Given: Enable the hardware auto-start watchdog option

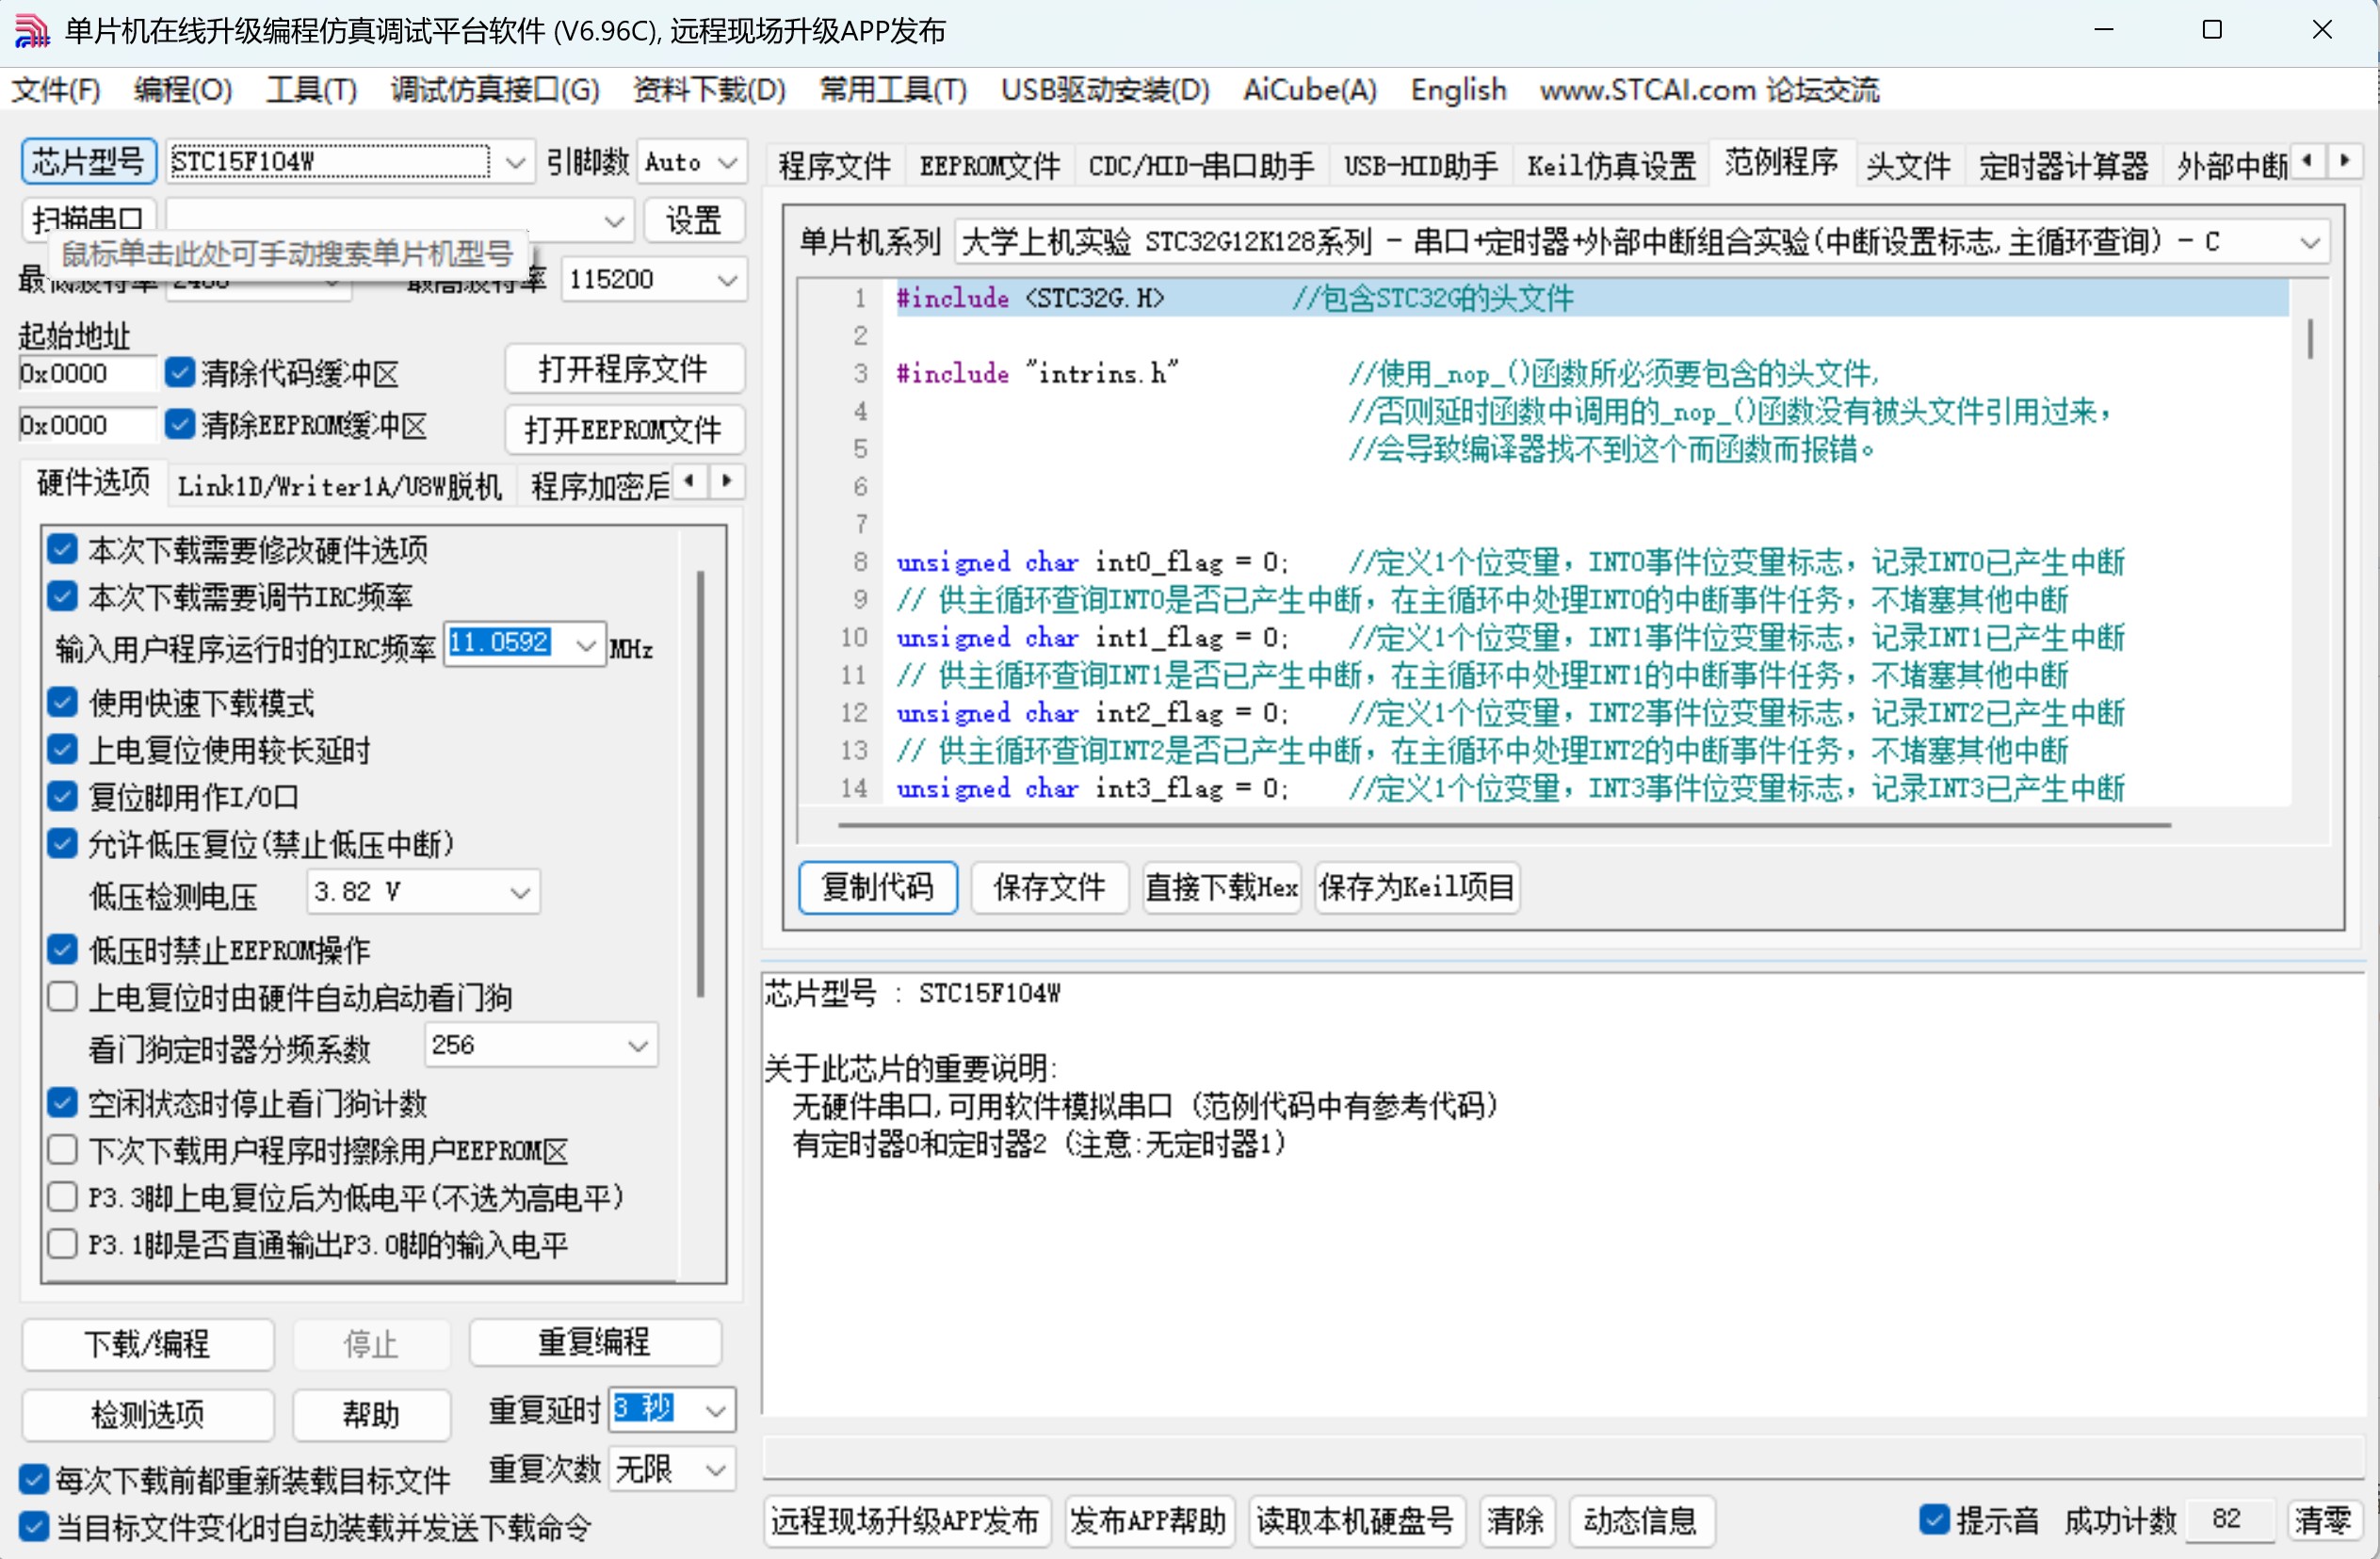Looking at the screenshot, I should coord(63,997).
